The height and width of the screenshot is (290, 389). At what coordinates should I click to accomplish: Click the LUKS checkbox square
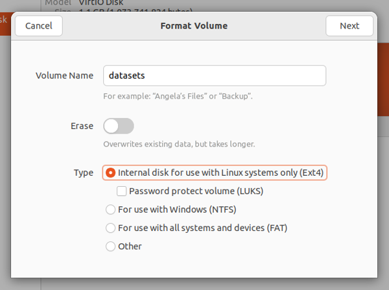pos(121,191)
